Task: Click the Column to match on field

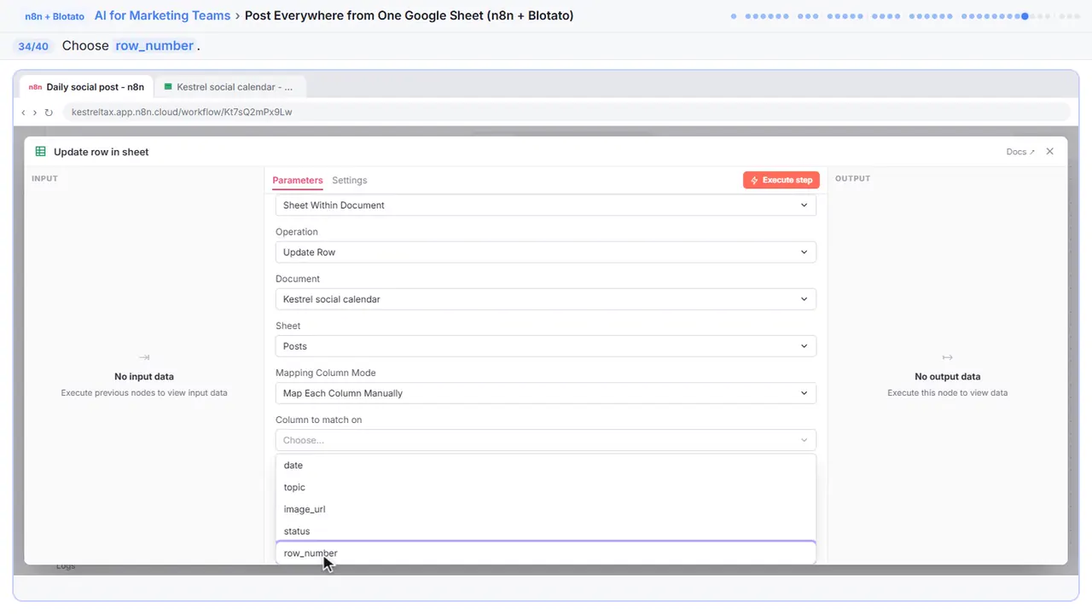Action: pos(546,440)
